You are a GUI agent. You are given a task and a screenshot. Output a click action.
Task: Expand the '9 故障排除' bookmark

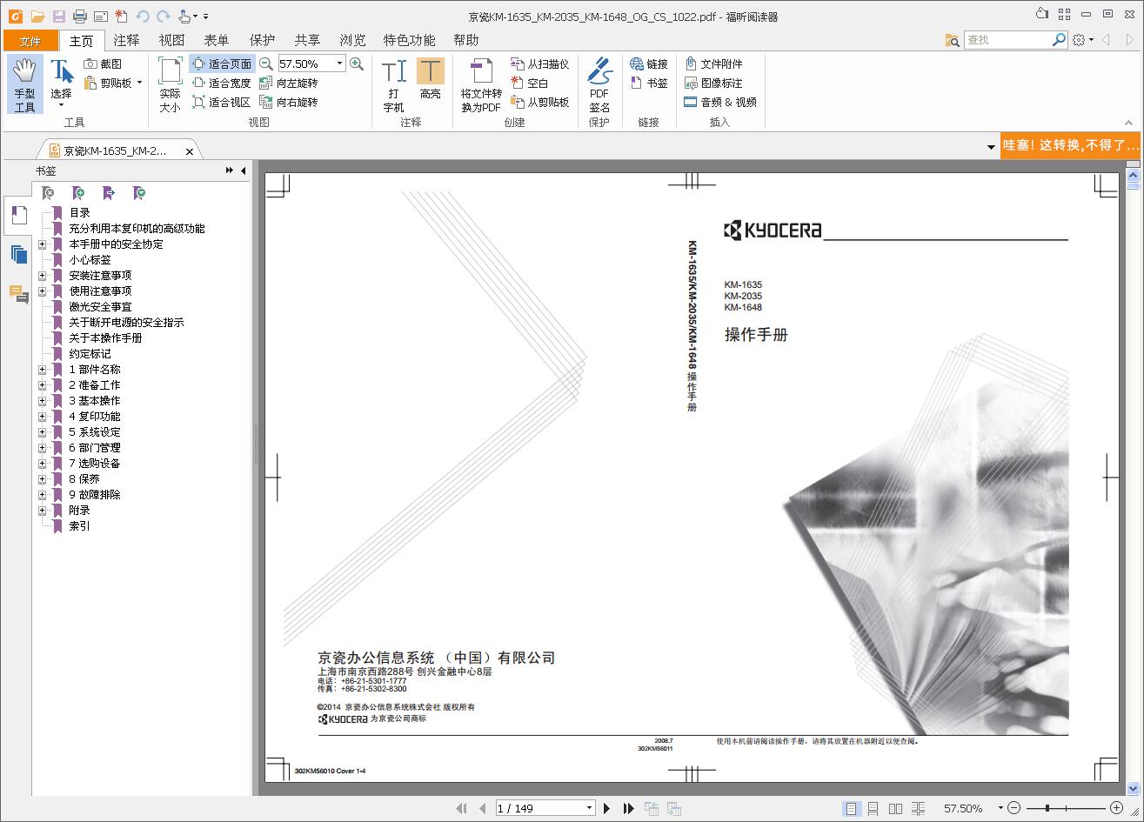click(x=42, y=495)
